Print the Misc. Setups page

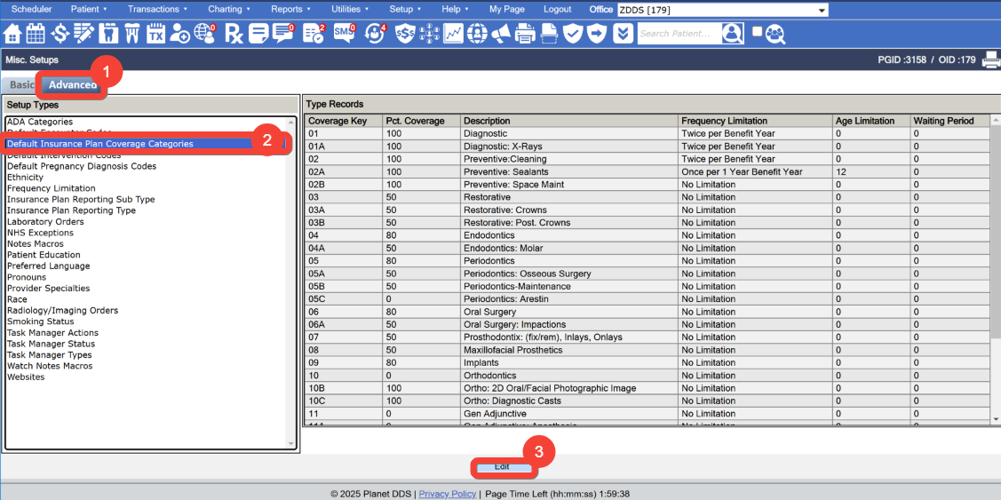[x=990, y=60]
